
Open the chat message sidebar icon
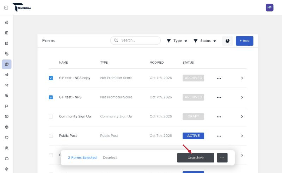tap(7, 116)
